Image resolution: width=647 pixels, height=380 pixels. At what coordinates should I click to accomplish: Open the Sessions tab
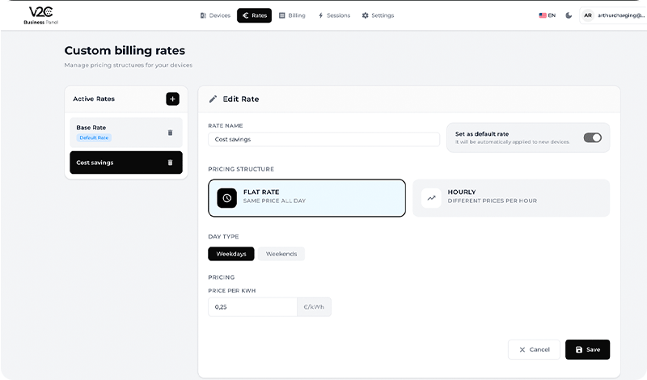click(x=334, y=15)
